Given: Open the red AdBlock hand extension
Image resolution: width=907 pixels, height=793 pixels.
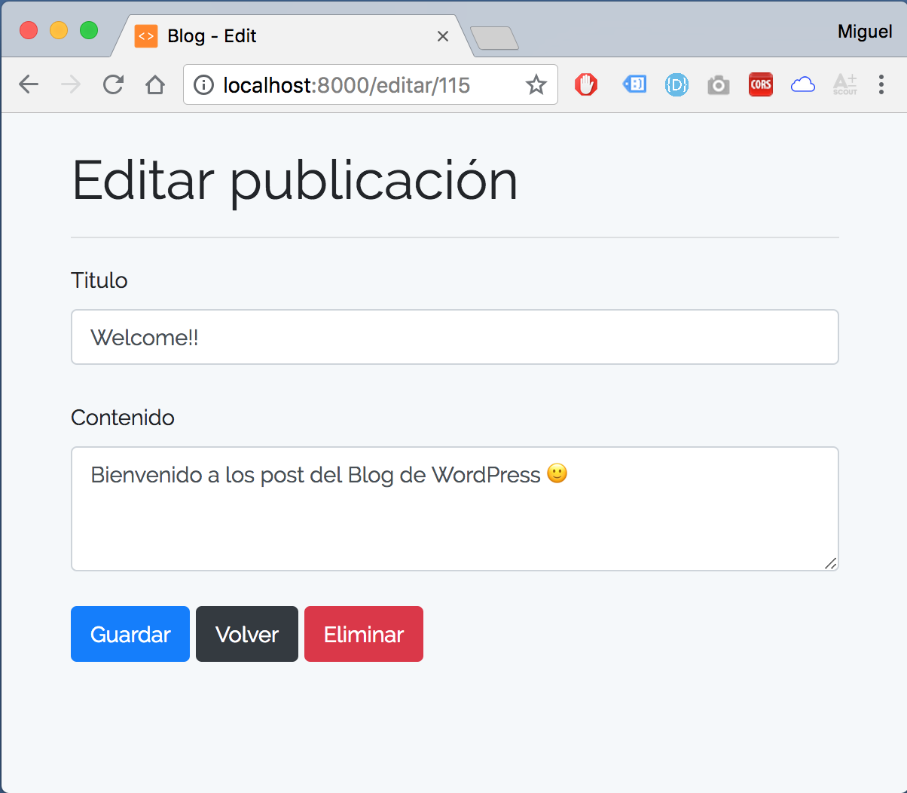Looking at the screenshot, I should (x=586, y=84).
